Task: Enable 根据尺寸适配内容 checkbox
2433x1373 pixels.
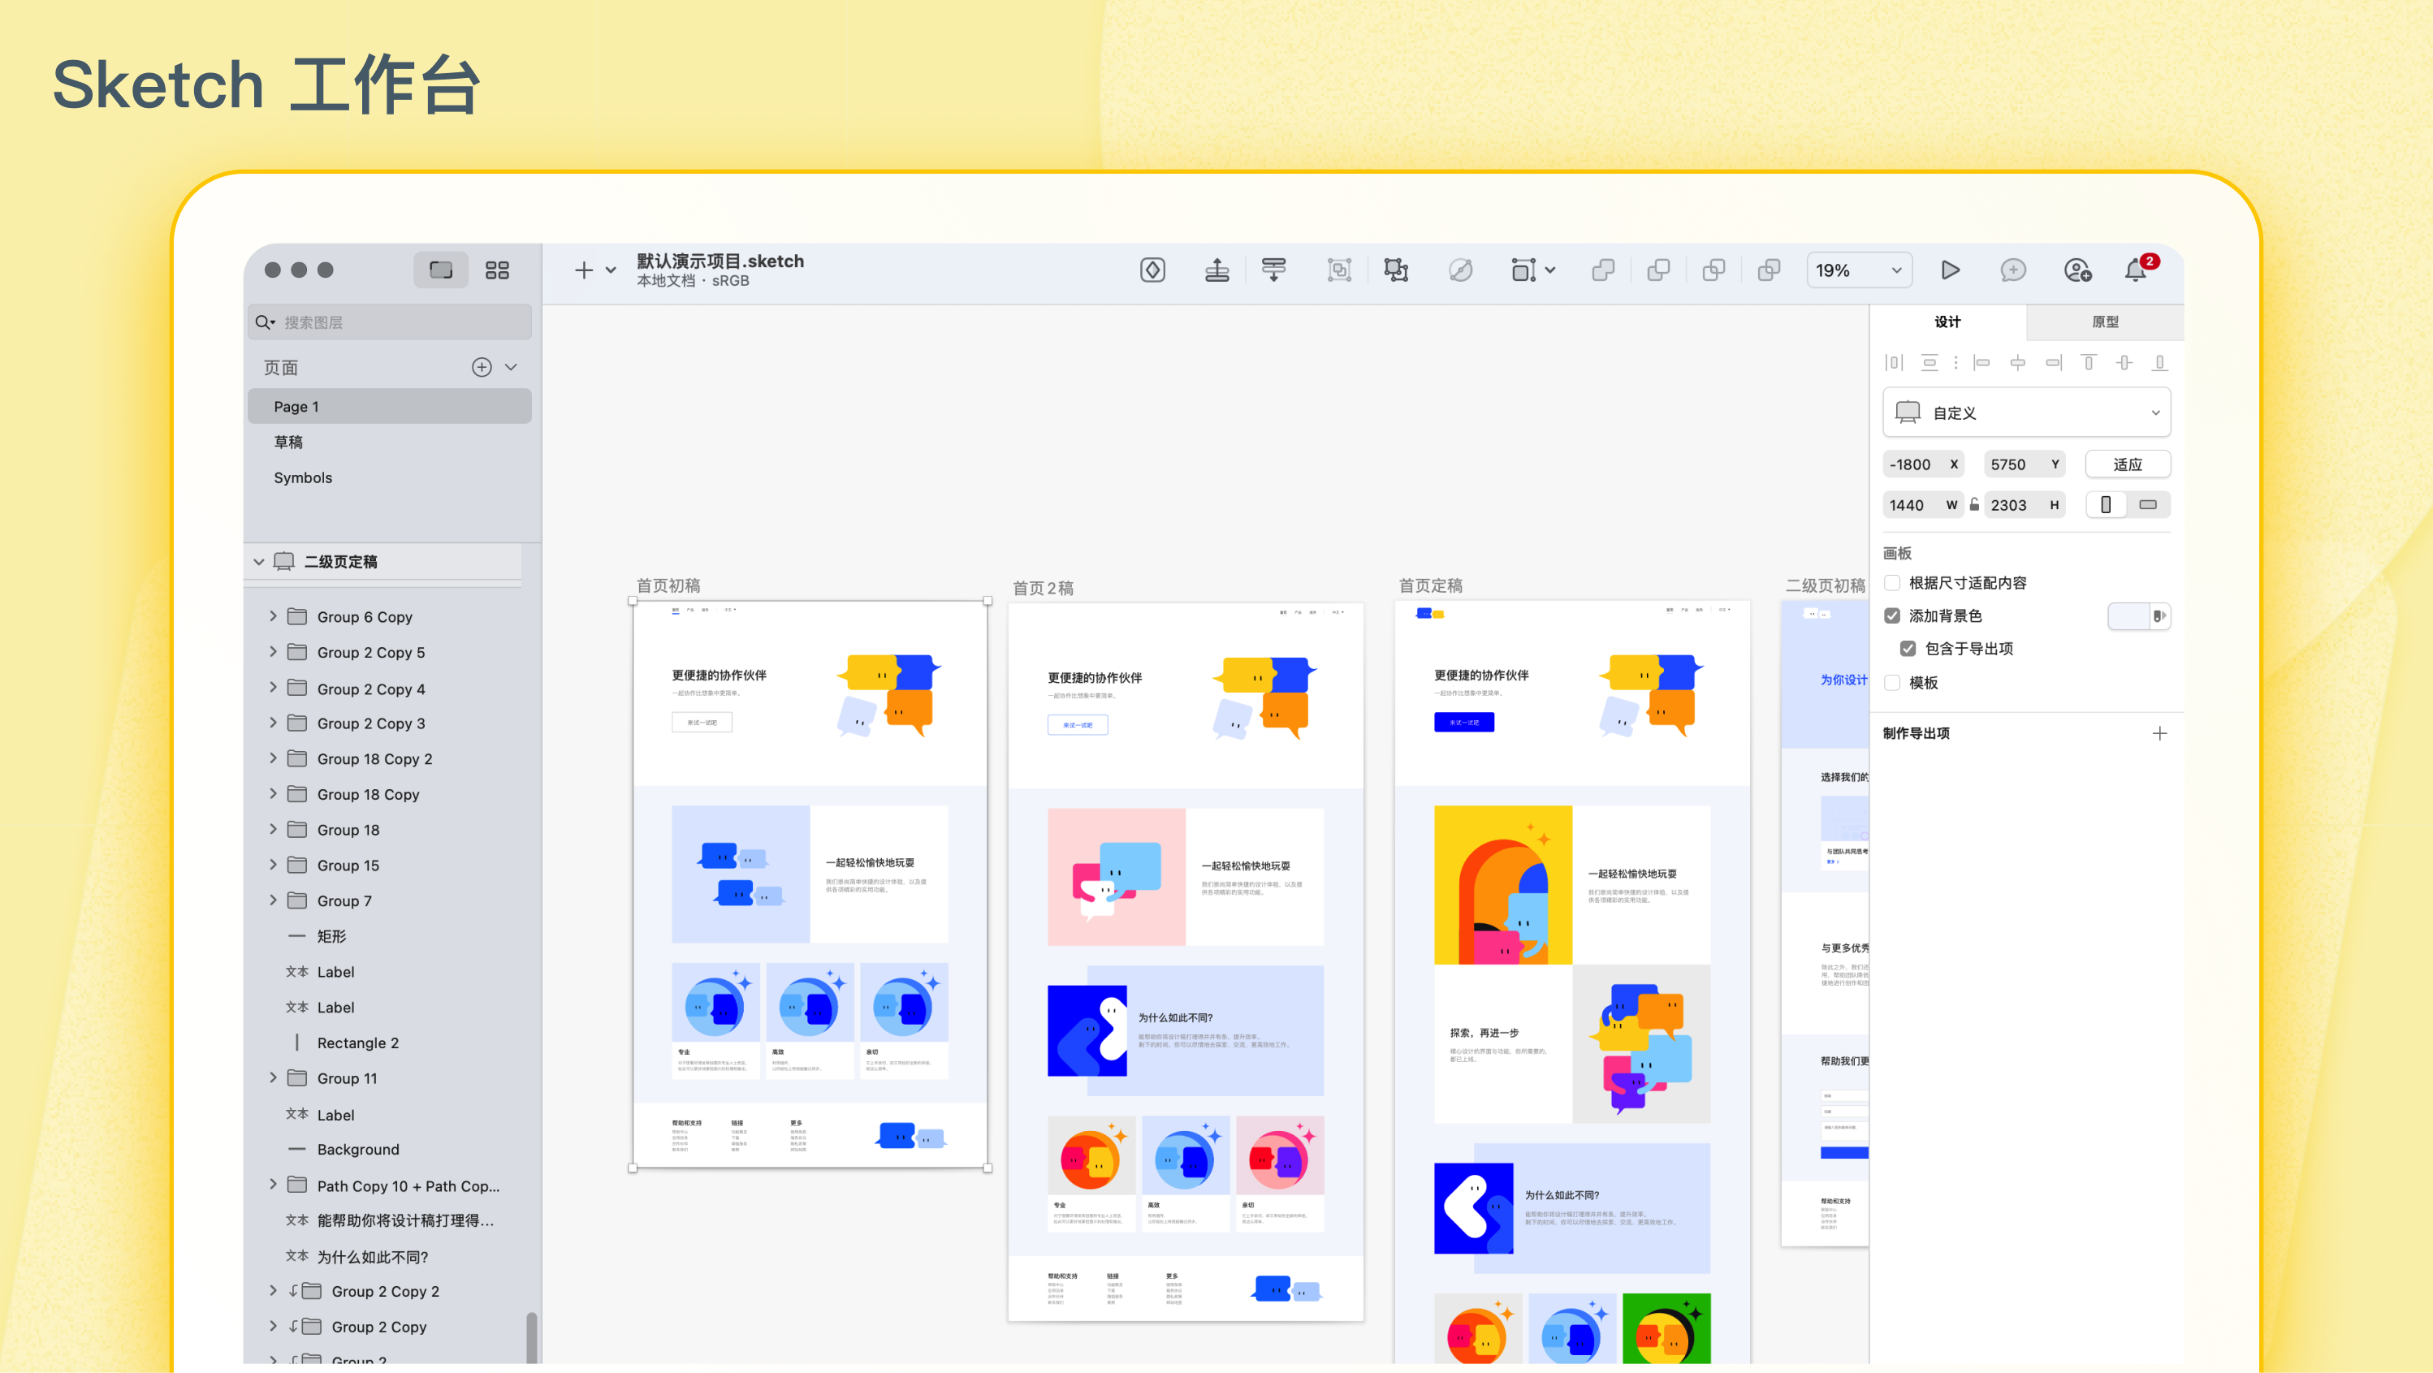Action: tap(1892, 583)
